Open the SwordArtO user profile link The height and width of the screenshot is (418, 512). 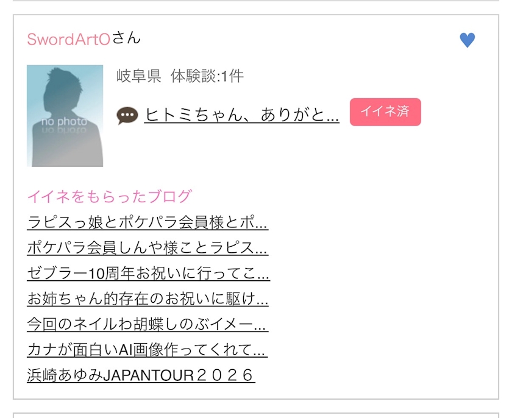pos(68,40)
